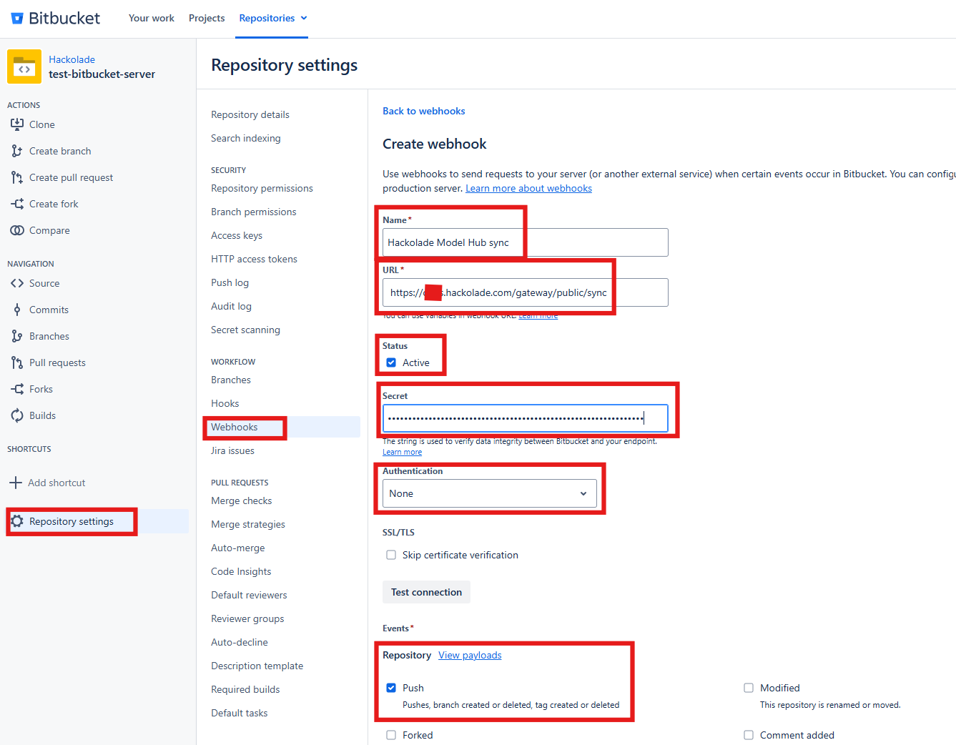Click into the webhook Name field
This screenshot has height=745, width=956.
pyautogui.click(x=525, y=242)
